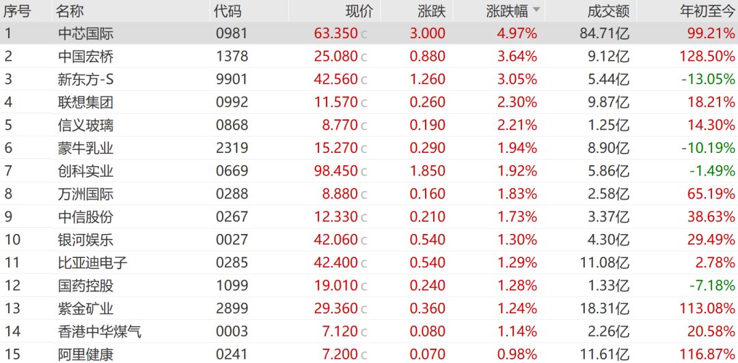Select the 新东方-S stock entry

coord(85,79)
